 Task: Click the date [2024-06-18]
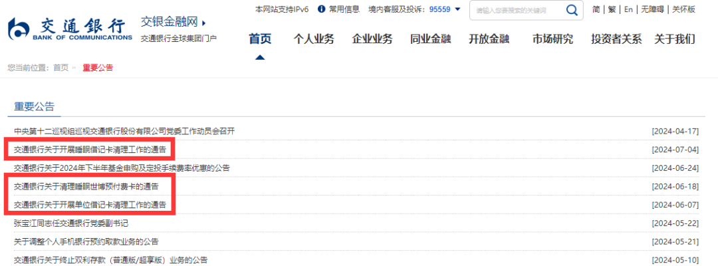click(x=675, y=186)
